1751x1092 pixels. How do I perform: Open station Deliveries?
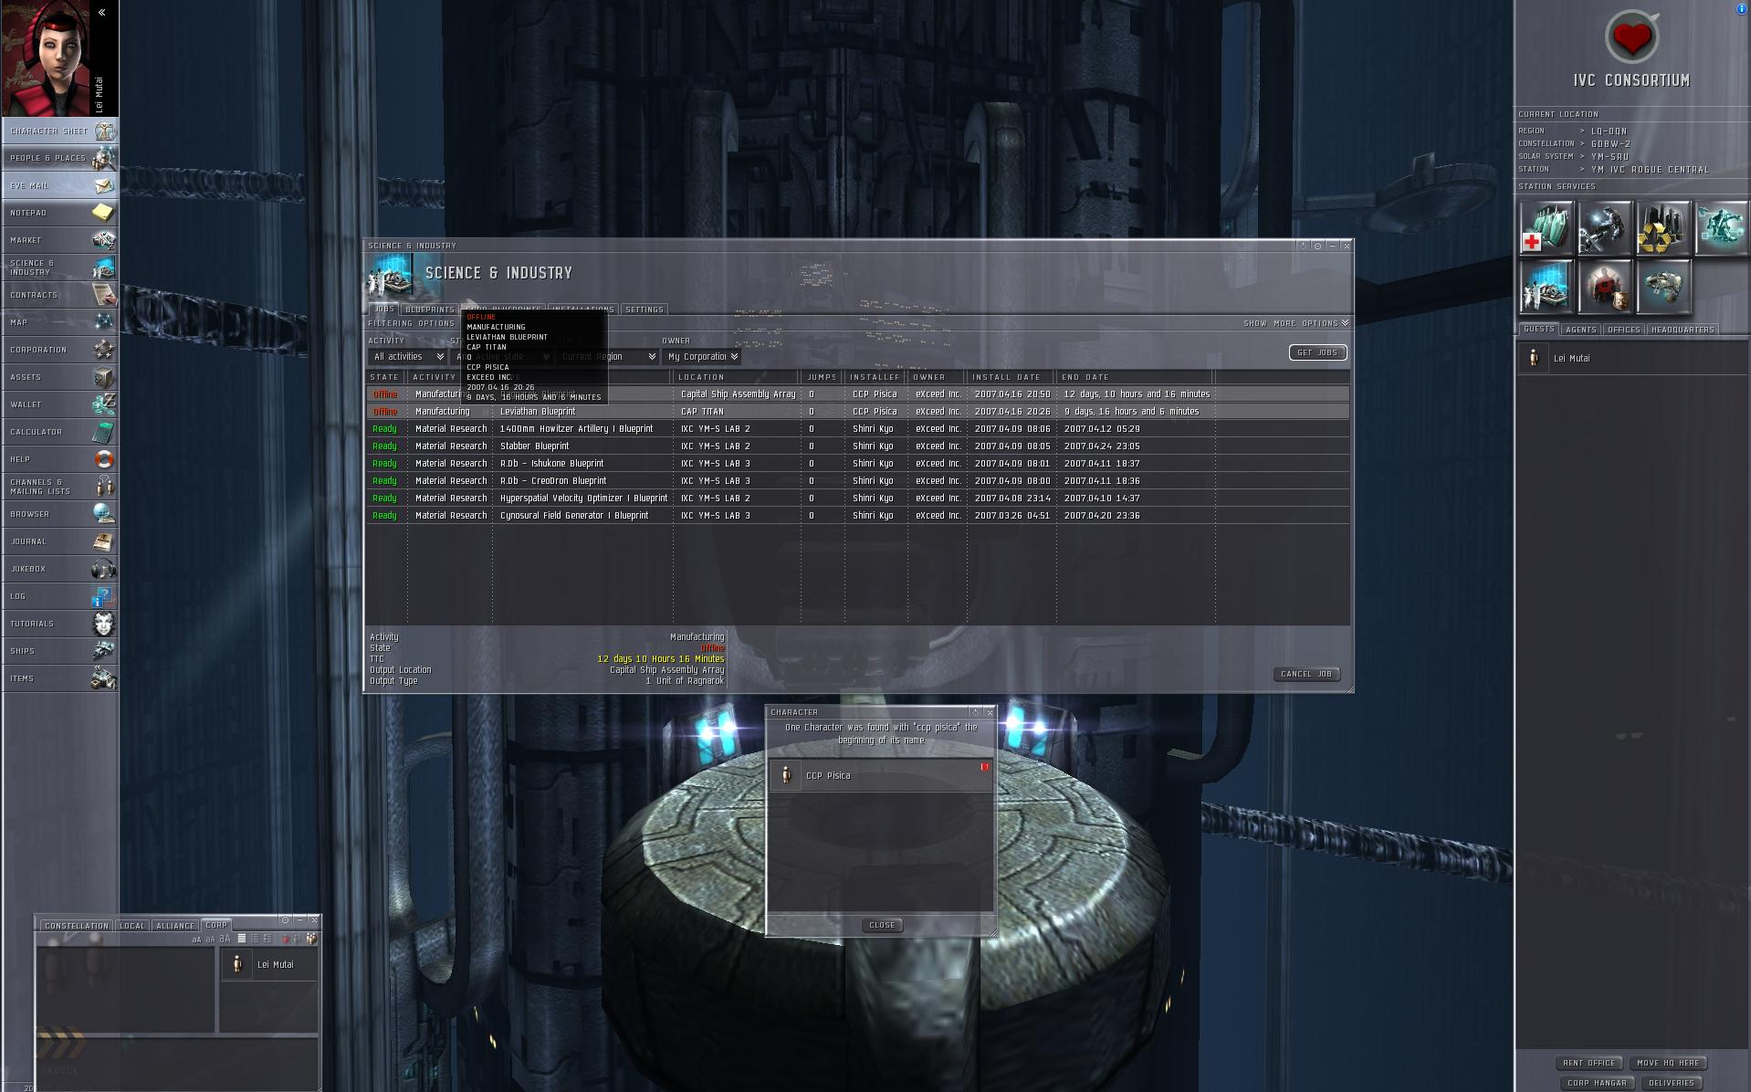[x=1672, y=1083]
